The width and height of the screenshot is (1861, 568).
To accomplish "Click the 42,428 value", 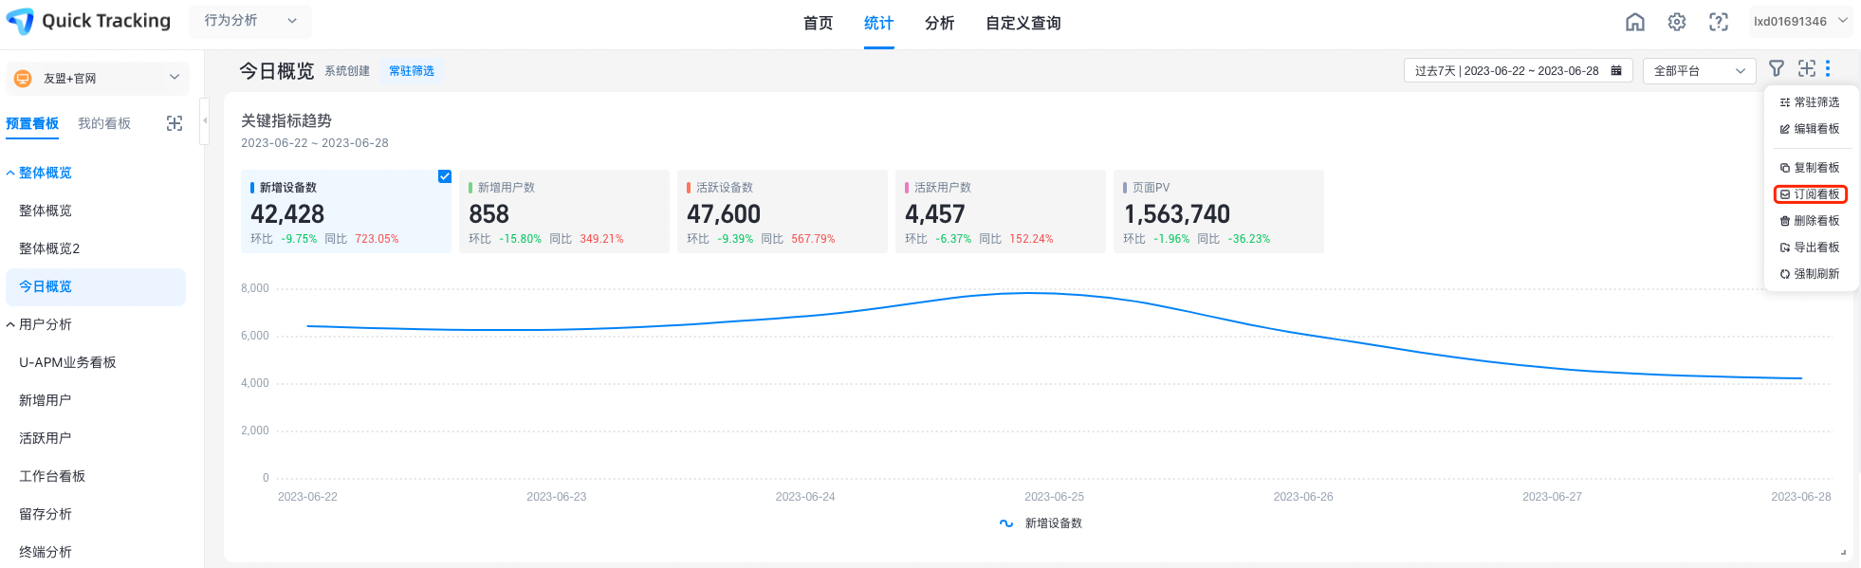I will tap(287, 214).
